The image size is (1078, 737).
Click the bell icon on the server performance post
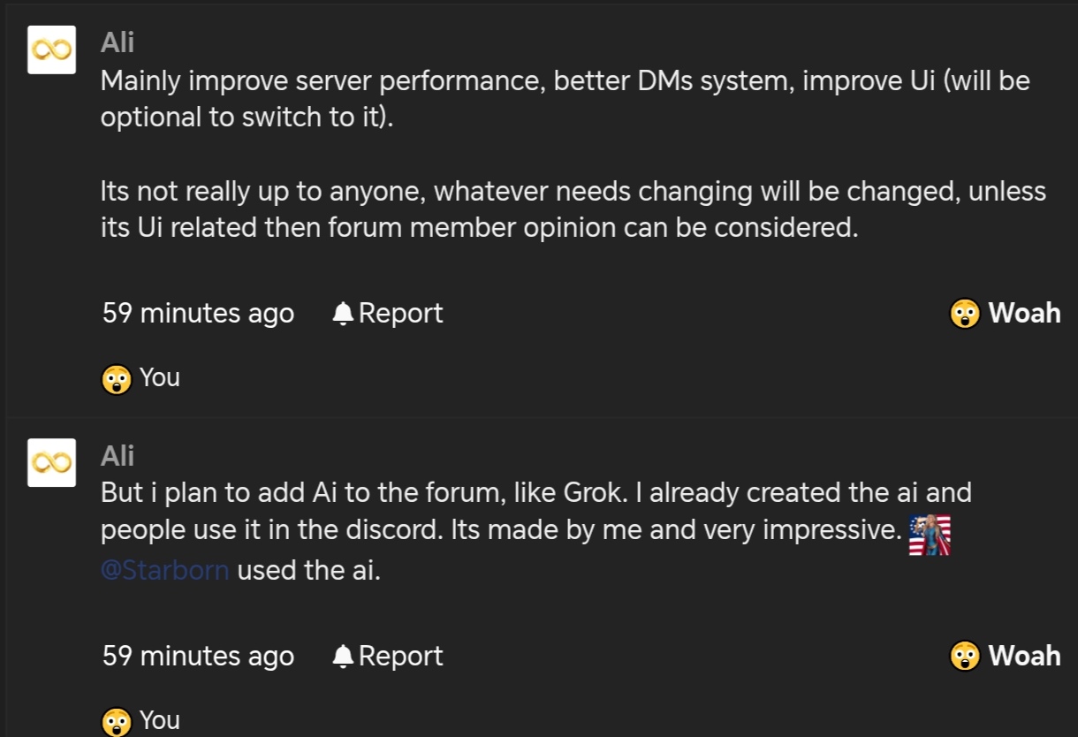[343, 314]
